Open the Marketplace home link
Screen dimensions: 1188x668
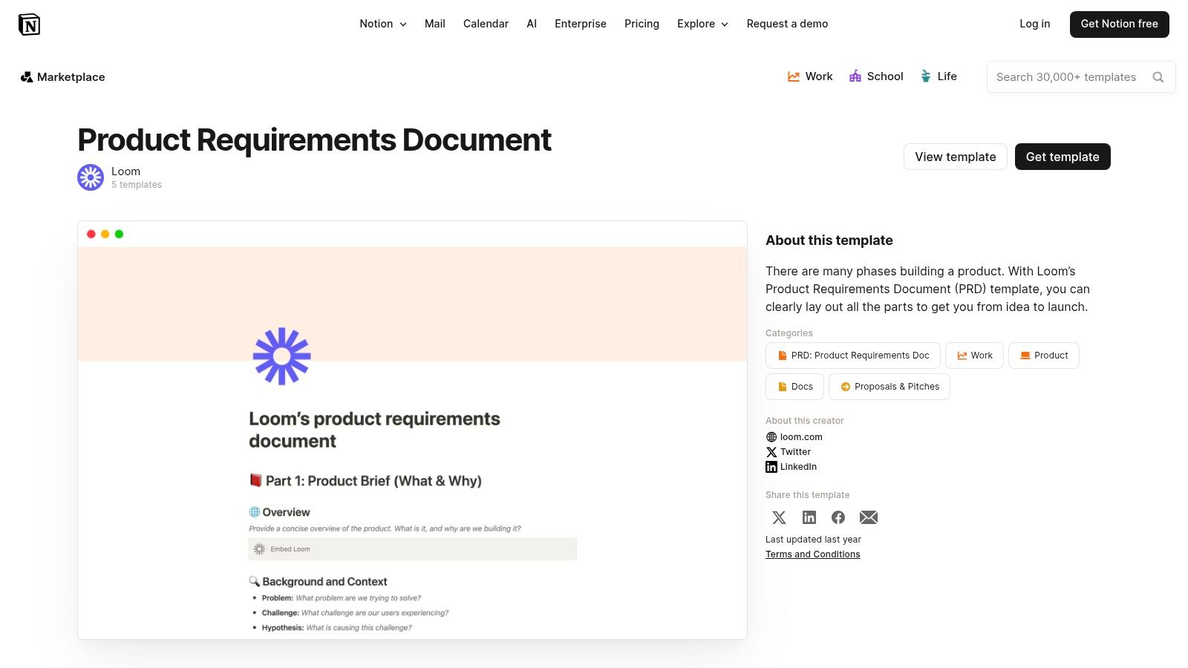63,77
